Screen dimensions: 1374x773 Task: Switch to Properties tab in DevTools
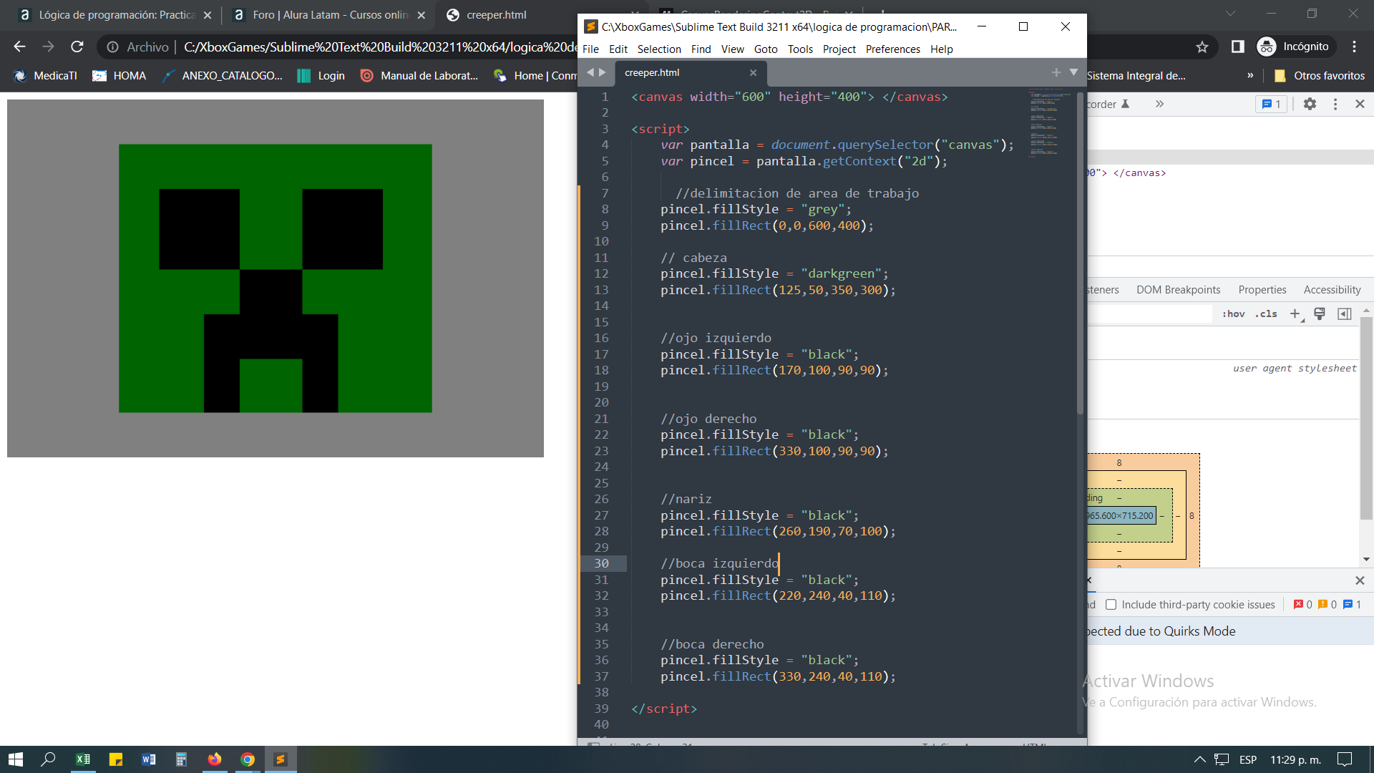click(1262, 290)
